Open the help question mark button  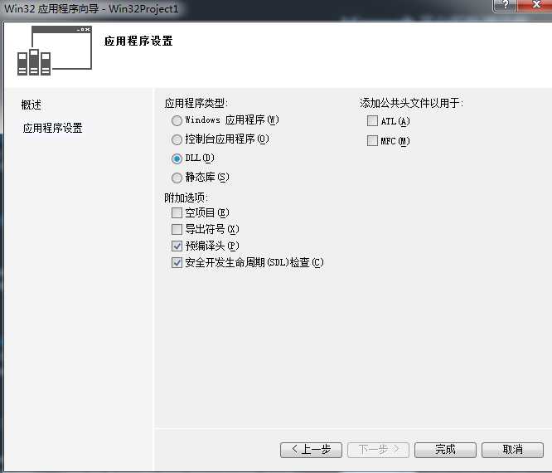pyautogui.click(x=506, y=5)
